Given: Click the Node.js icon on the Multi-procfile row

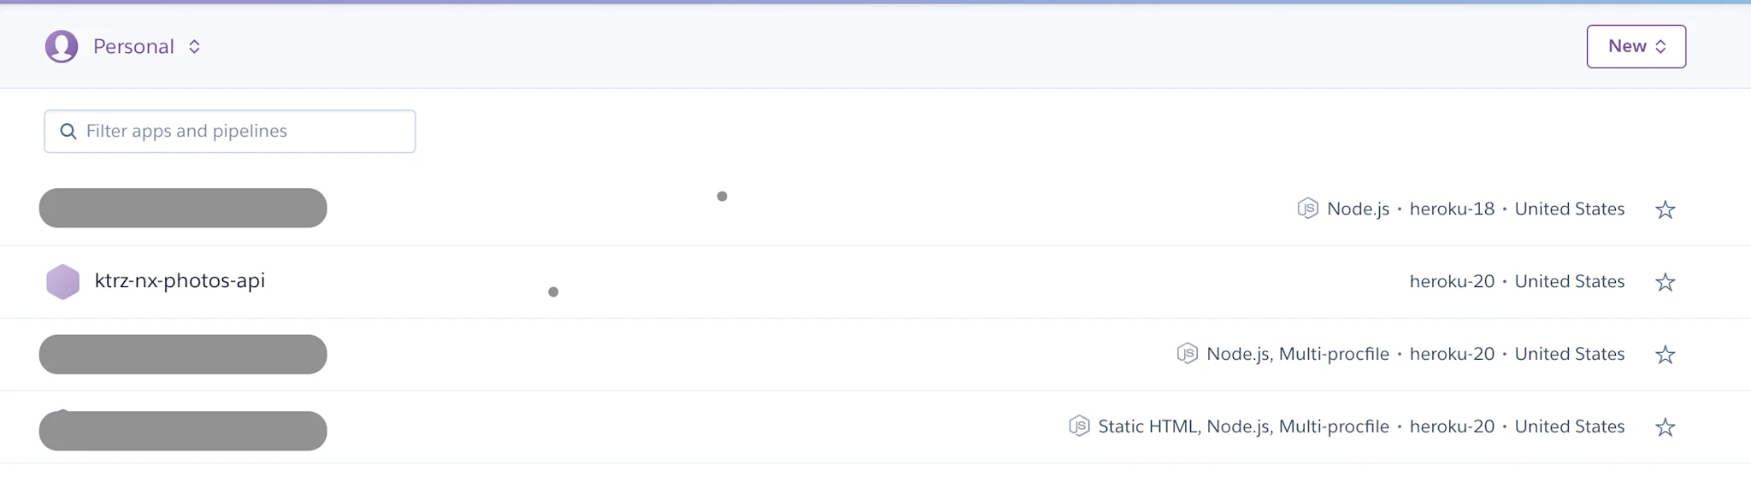Looking at the screenshot, I should pos(1188,353).
